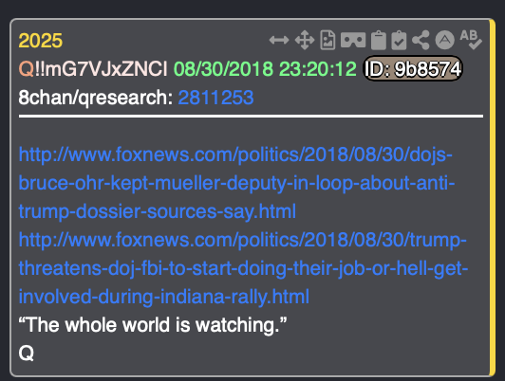
Task: Click the circled up-arrow icon
Action: (x=445, y=40)
